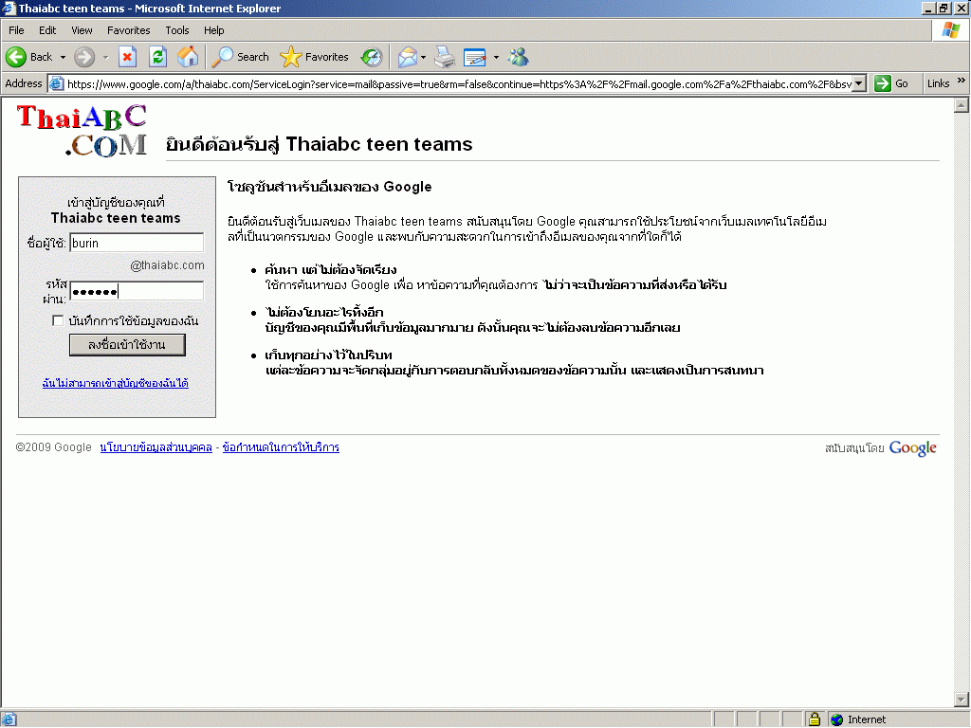Viewport: 971px width, 728px height.
Task: Open the Search pane from toolbar
Action: (241, 57)
